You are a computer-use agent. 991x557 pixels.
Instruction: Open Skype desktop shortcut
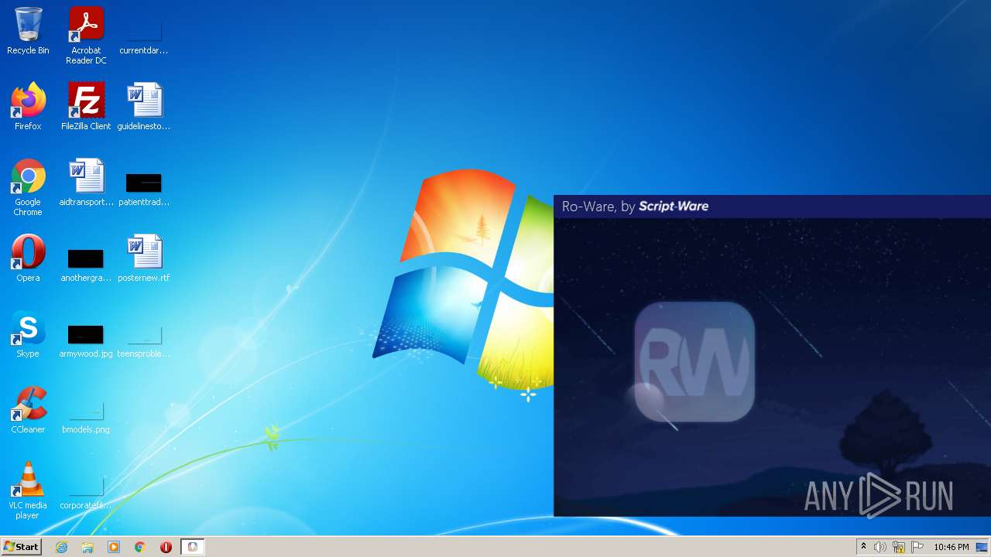coord(28,334)
